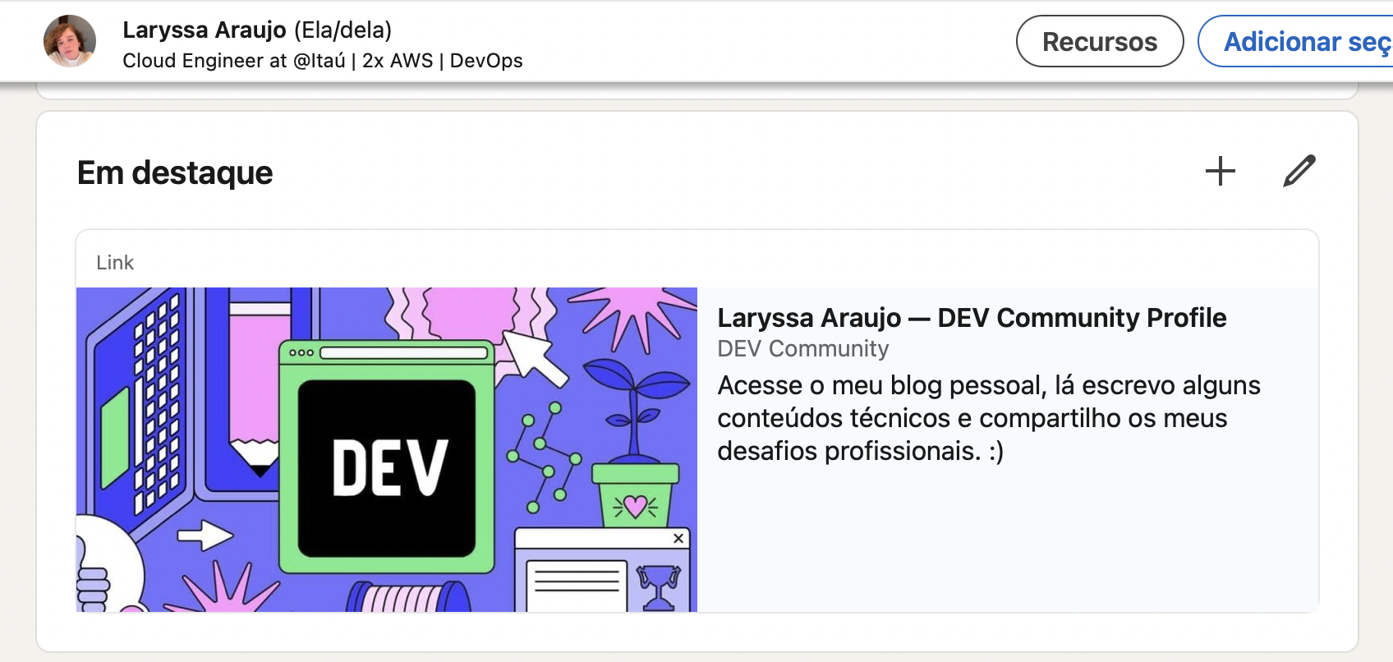Click the Recursos button
Image resolution: width=1393 pixels, height=662 pixels.
[x=1100, y=41]
